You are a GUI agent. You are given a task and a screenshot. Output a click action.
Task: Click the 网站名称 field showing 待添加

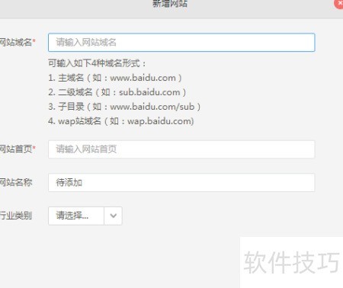(x=181, y=183)
